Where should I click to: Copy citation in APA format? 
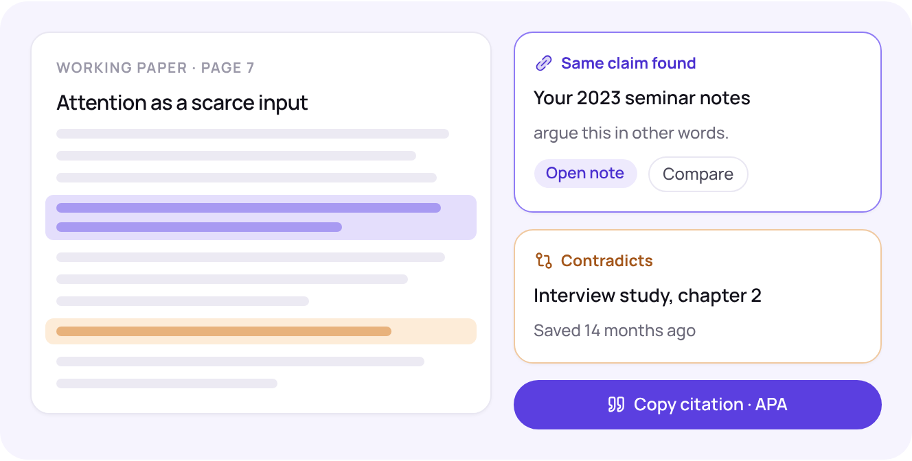698,405
